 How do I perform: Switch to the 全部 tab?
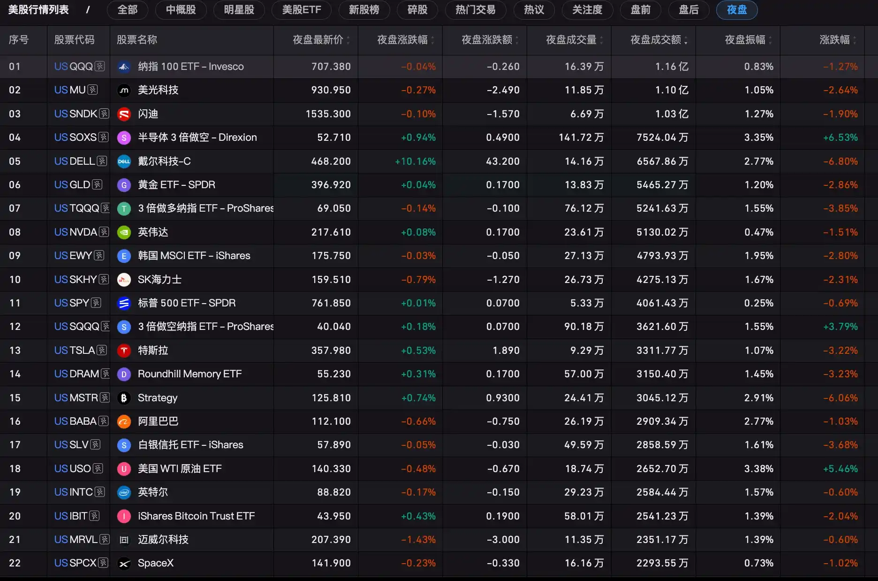click(x=128, y=10)
